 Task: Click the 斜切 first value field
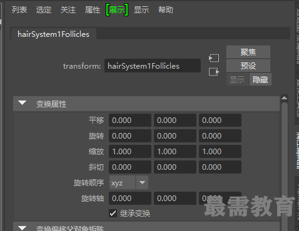click(130, 167)
